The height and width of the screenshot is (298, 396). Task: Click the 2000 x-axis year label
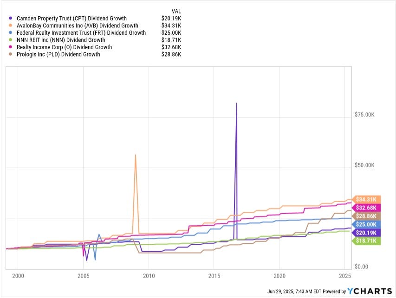[18, 276]
